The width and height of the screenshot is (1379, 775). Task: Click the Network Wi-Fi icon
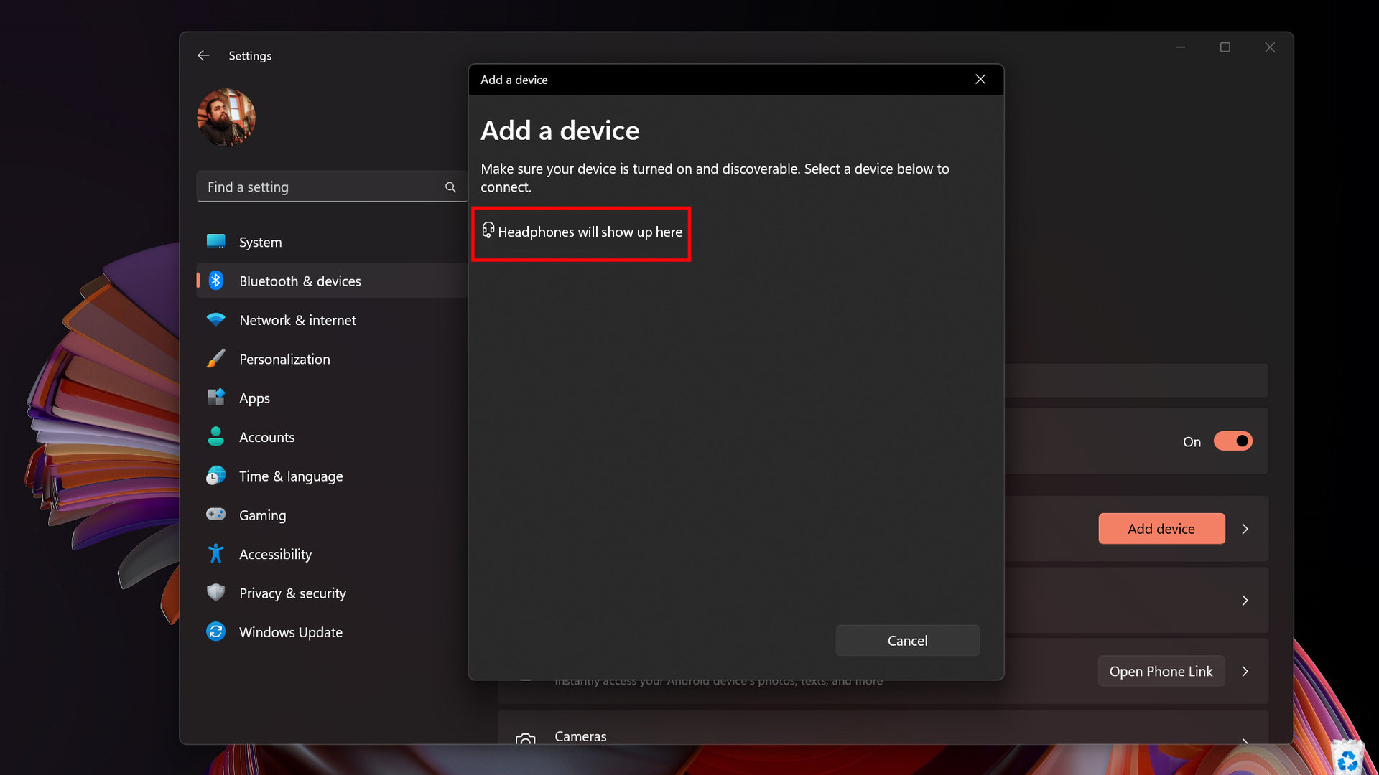click(x=215, y=319)
